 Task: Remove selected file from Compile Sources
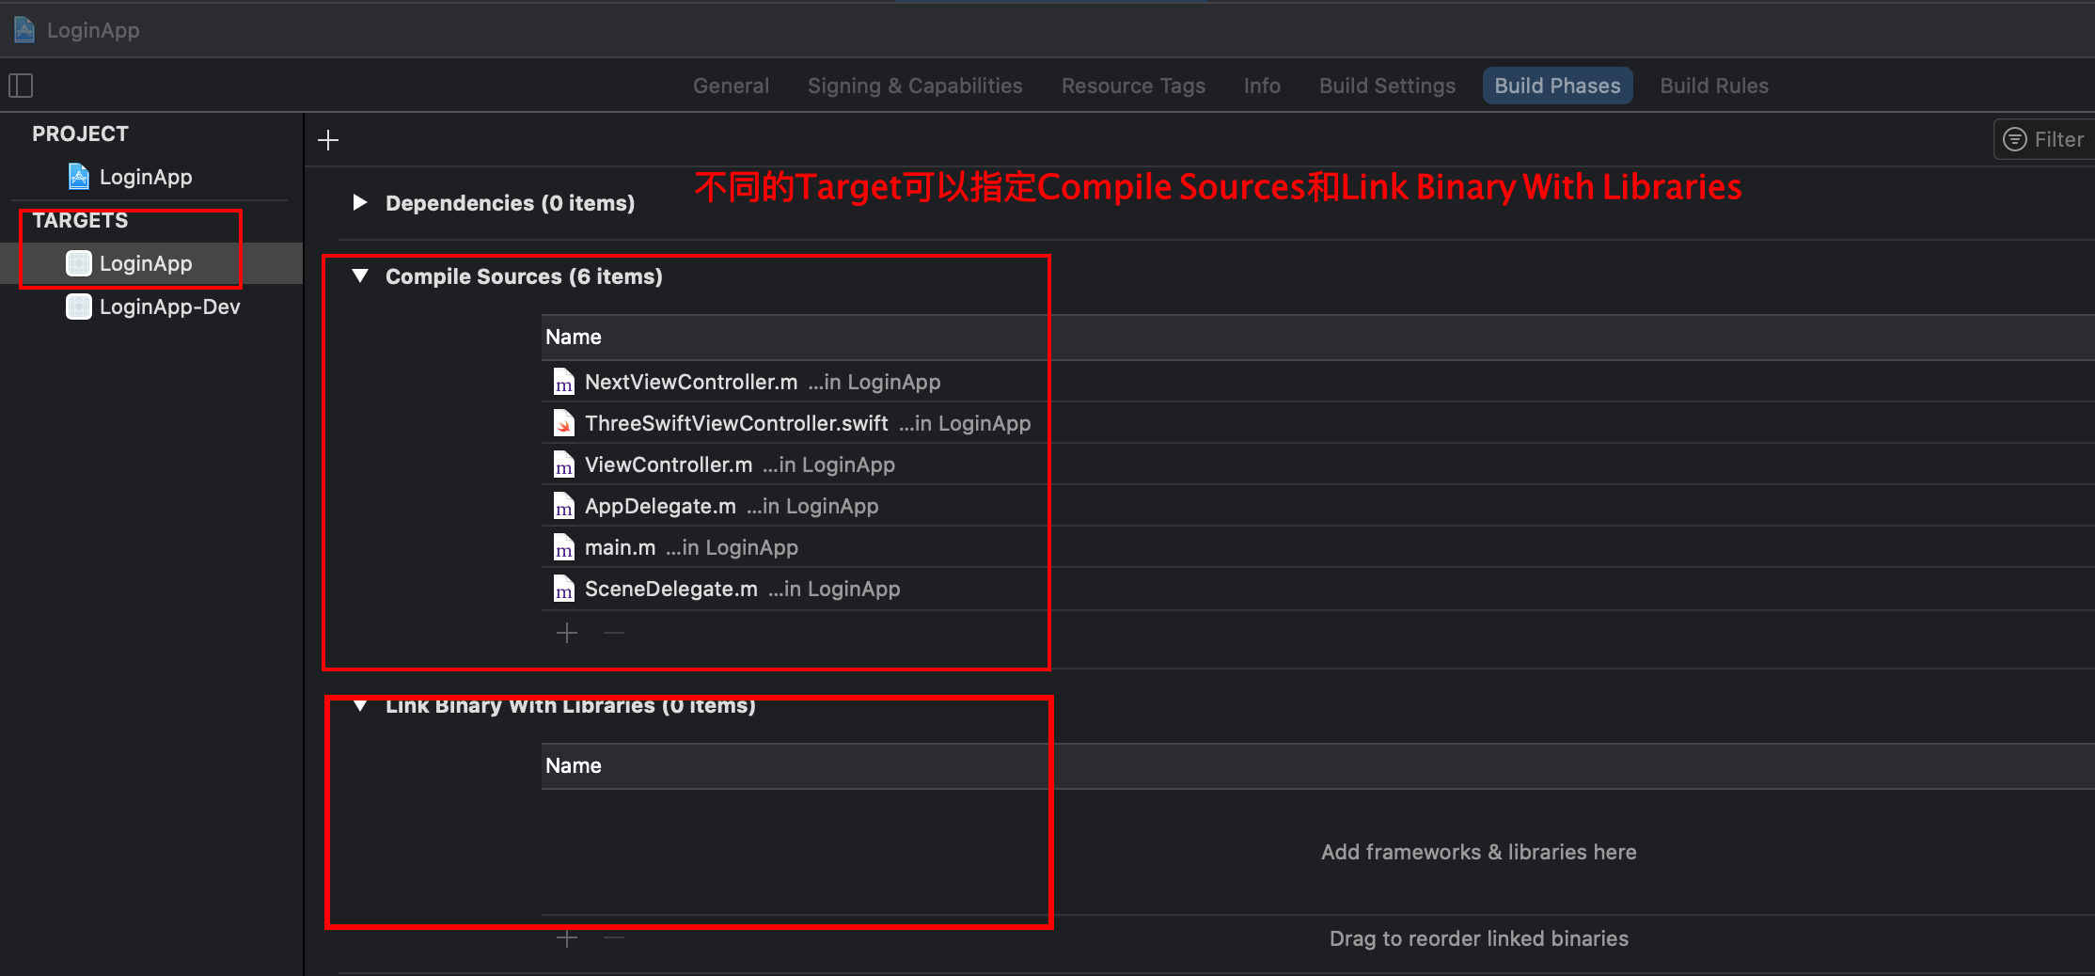[x=614, y=634]
